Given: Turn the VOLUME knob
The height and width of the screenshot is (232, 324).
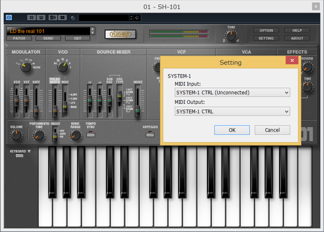Looking at the screenshot, I should pos(16,135).
